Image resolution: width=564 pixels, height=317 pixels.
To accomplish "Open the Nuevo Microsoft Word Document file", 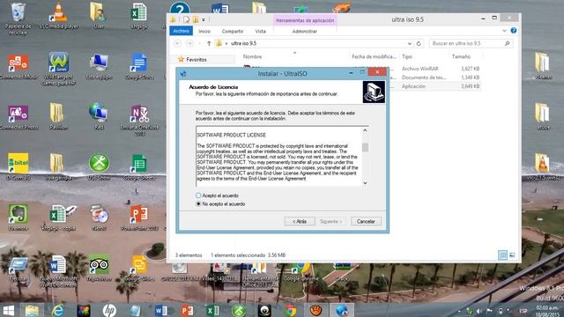I will click(x=58, y=271).
